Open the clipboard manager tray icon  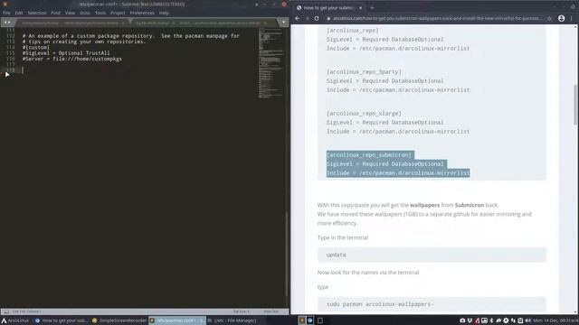pos(520,320)
